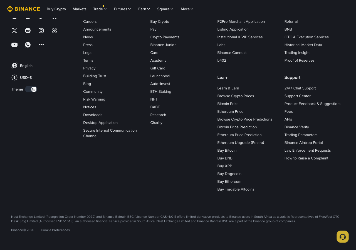356x250 pixels.
Task: Open Product Feedback & Suggestions link
Action: 313,104
